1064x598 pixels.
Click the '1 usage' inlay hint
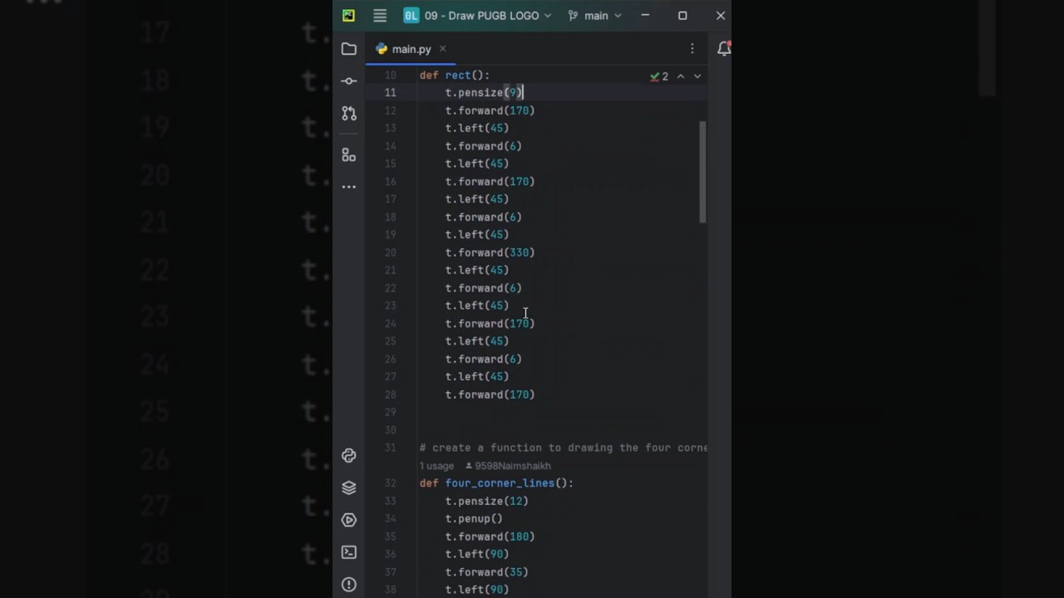pyautogui.click(x=436, y=466)
